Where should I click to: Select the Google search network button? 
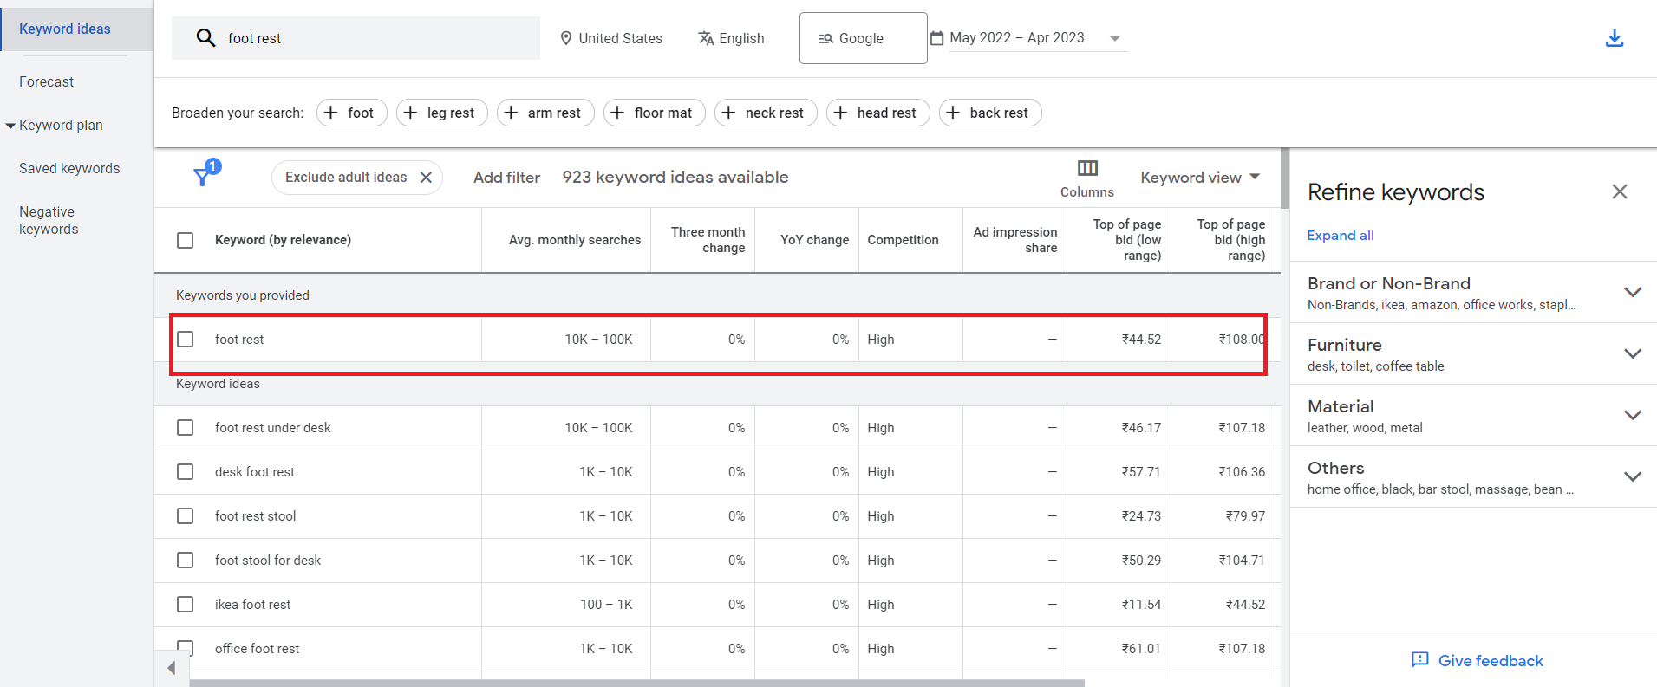pos(863,38)
